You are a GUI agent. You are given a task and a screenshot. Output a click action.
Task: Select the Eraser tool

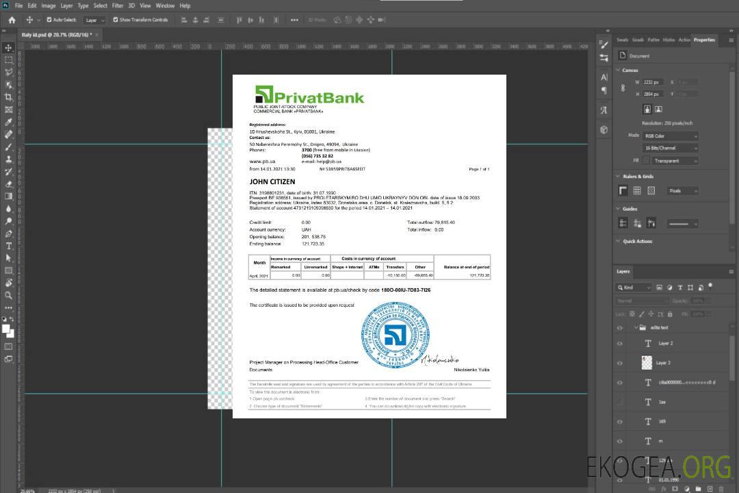[x=8, y=184]
